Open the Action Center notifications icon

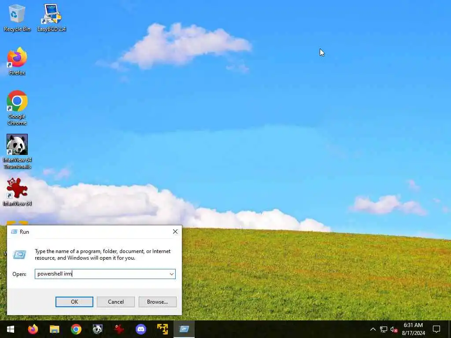click(436, 329)
